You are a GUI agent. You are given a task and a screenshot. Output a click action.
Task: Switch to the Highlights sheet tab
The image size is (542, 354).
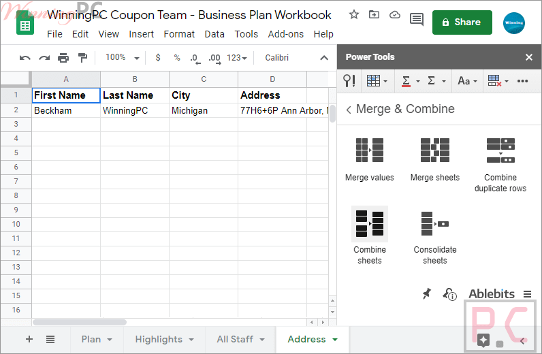(x=159, y=340)
